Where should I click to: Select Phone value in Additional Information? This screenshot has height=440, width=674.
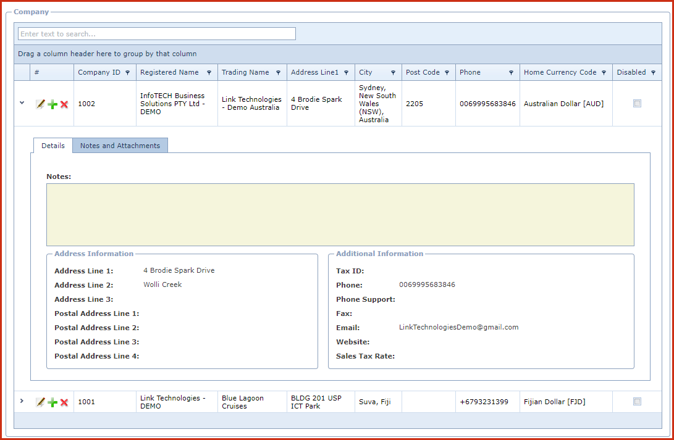(427, 284)
